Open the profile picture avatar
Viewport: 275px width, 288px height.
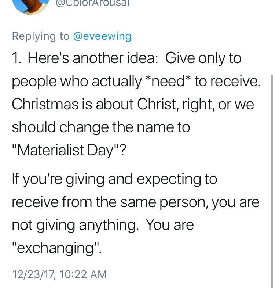point(31,6)
